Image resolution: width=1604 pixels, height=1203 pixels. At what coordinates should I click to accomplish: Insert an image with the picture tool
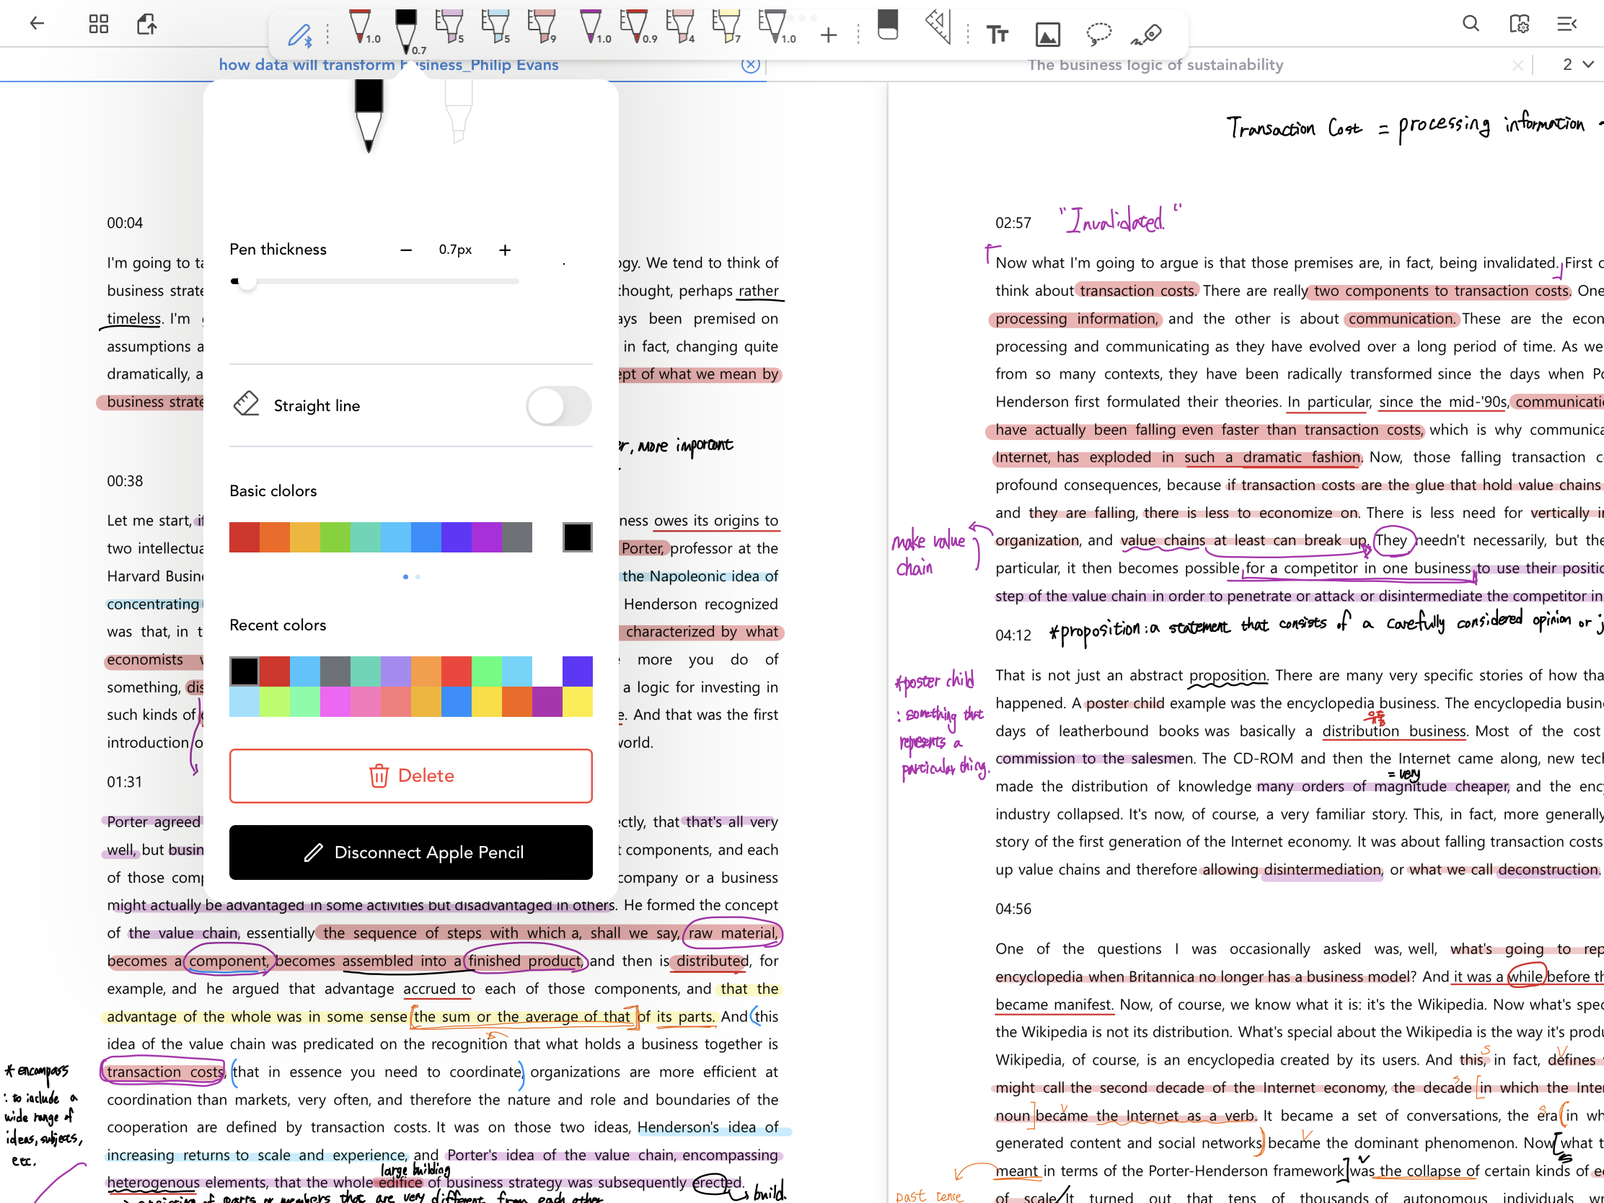pos(1047,34)
